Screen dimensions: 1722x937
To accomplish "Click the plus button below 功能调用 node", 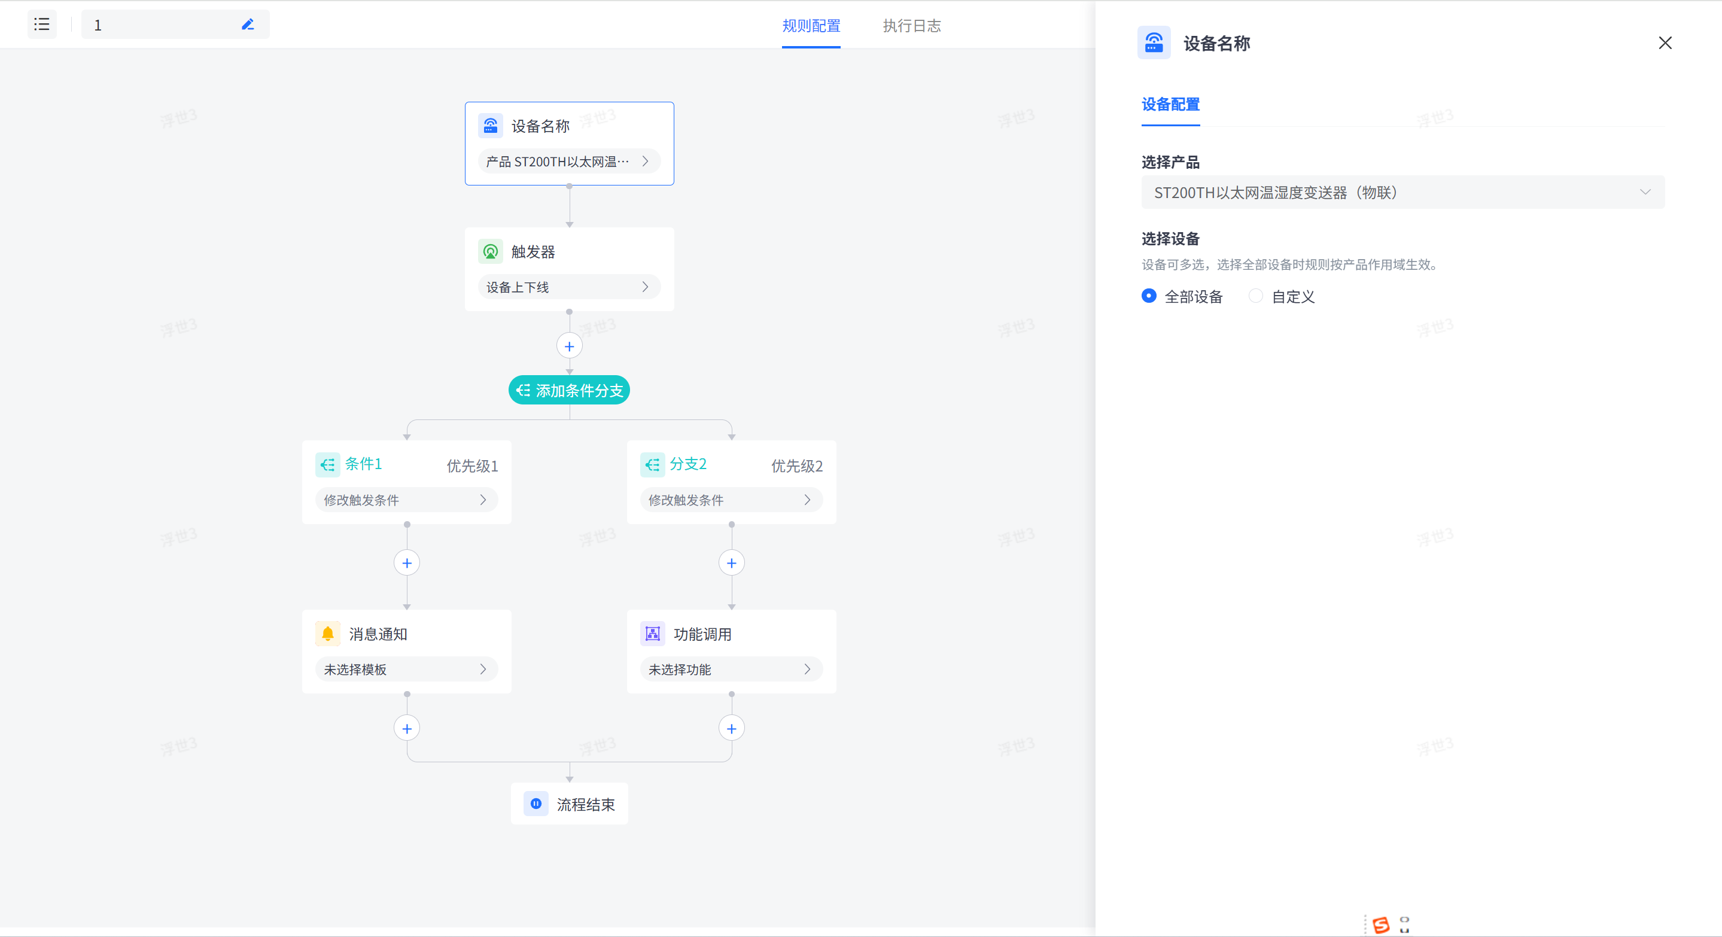I will [731, 729].
